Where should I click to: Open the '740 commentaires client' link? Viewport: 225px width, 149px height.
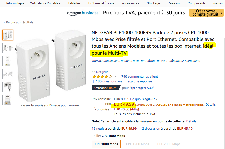coord(139,76)
